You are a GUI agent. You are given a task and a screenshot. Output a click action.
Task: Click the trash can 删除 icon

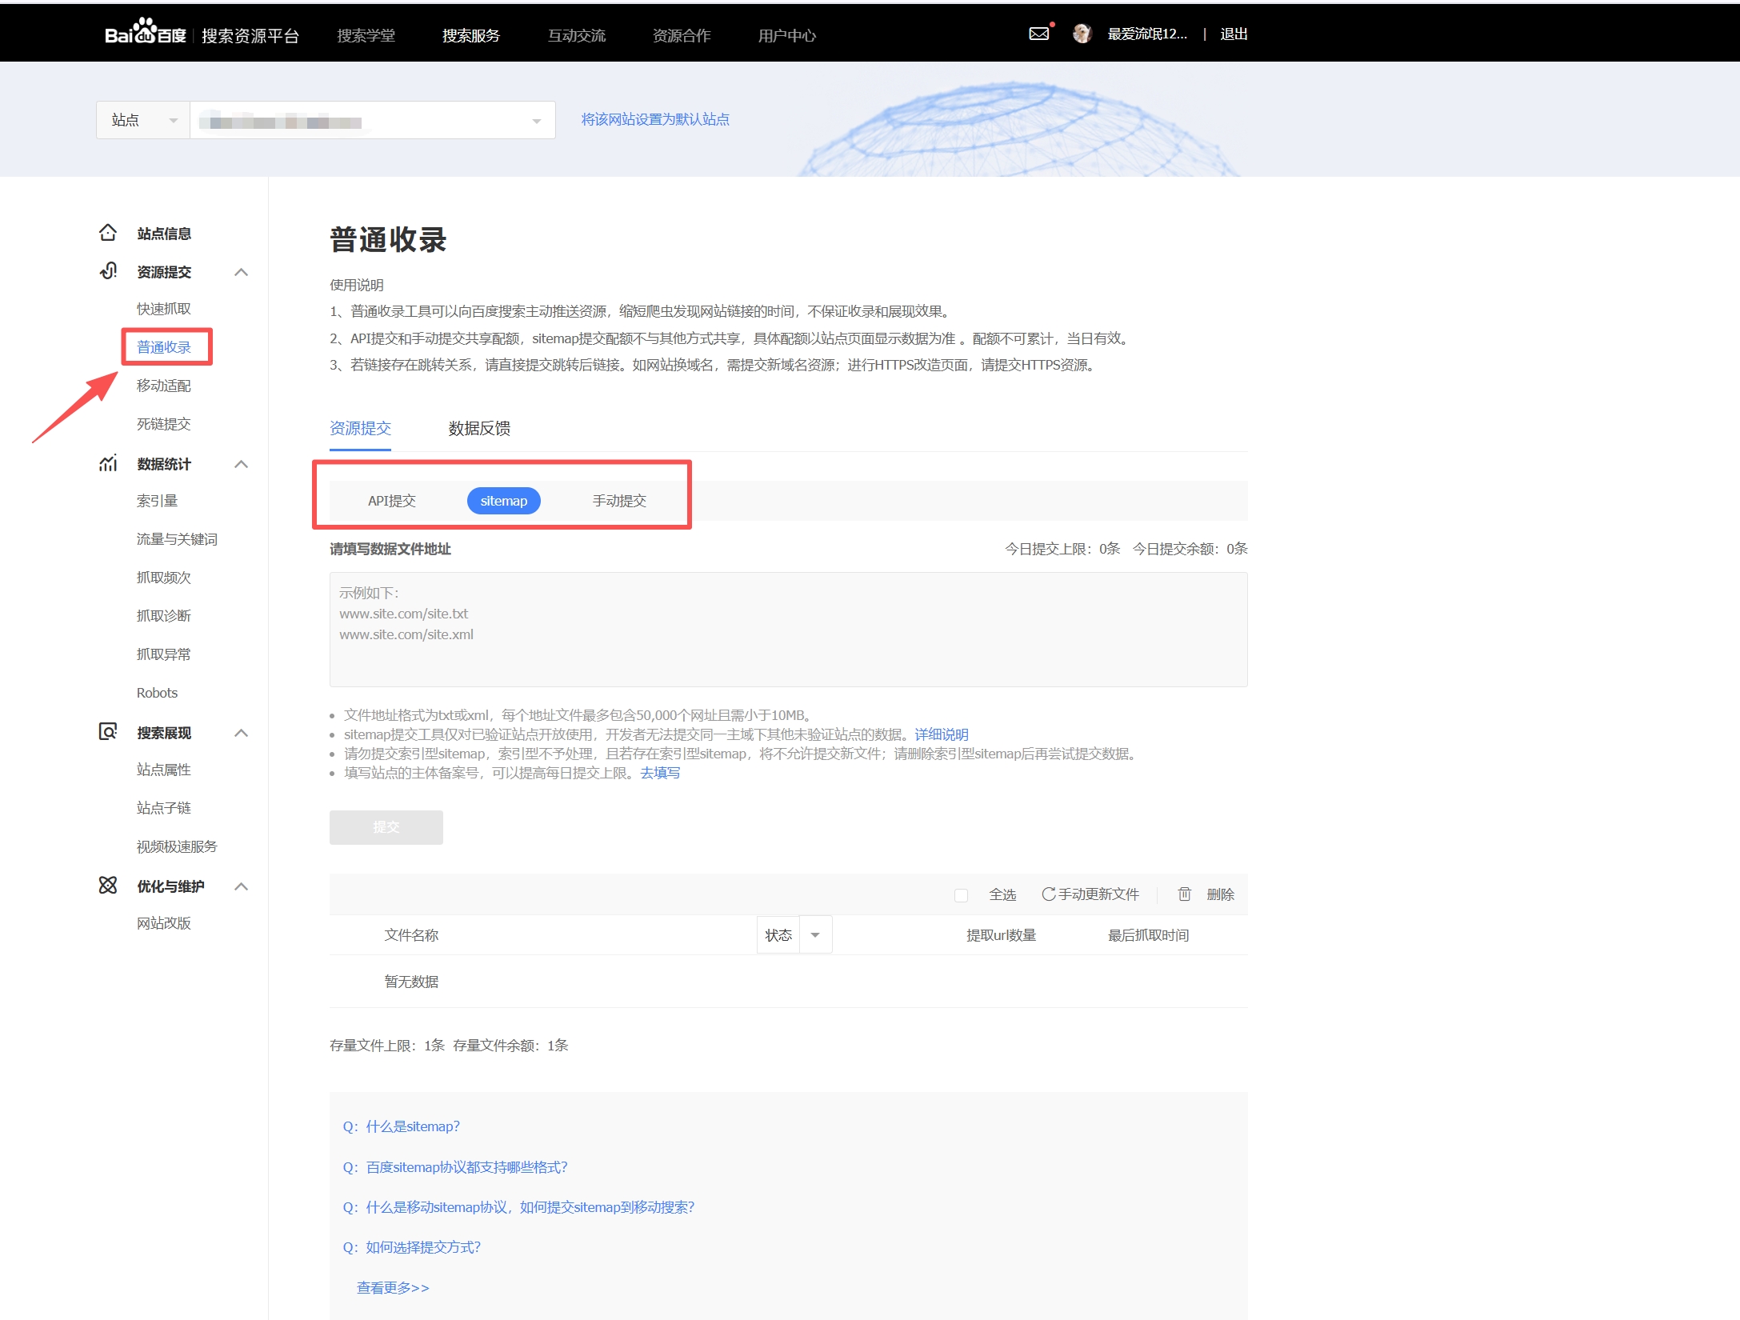[1184, 894]
